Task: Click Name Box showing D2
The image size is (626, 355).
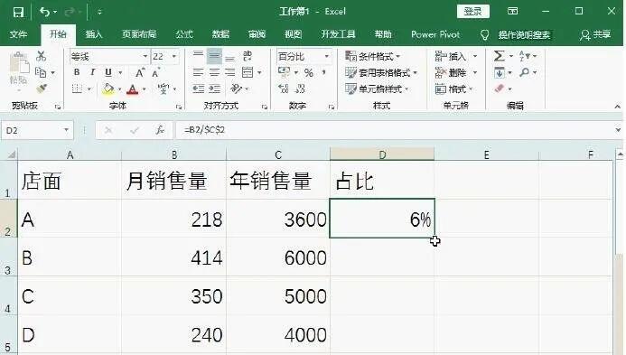Action: pos(37,130)
